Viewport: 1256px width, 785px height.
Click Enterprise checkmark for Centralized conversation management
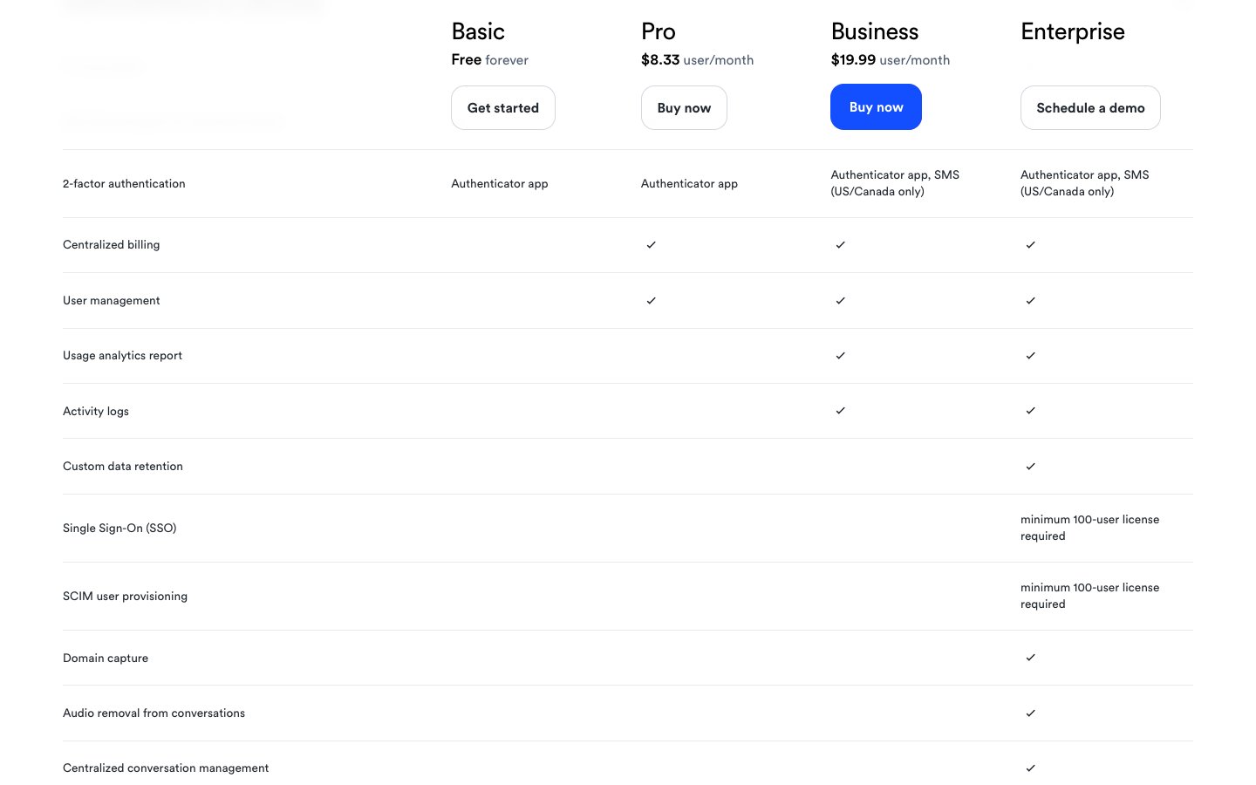click(x=1030, y=768)
